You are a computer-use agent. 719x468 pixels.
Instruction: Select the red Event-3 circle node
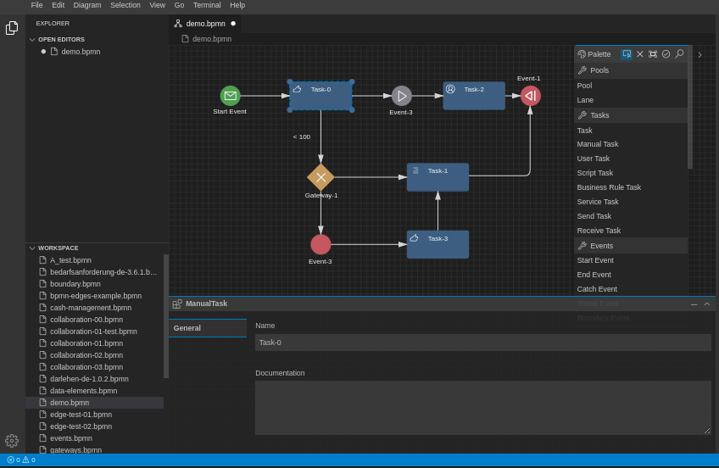click(x=320, y=244)
